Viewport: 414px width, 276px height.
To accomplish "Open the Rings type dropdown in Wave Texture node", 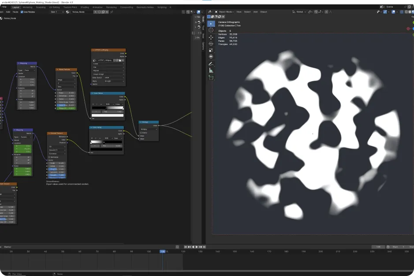I will click(66, 80).
